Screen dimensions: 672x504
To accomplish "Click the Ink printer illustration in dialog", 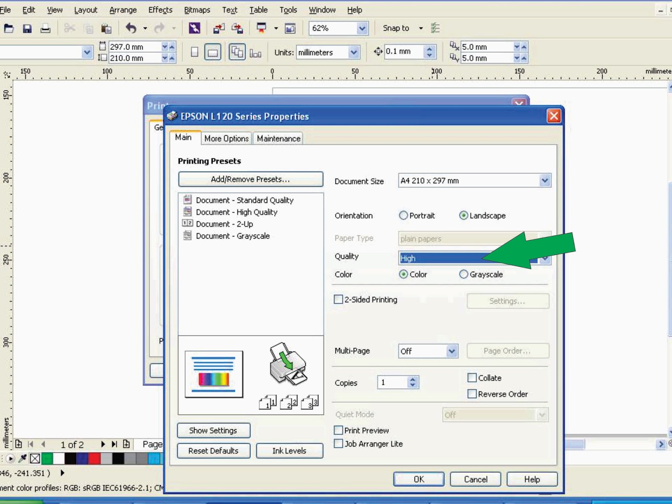I will [288, 364].
